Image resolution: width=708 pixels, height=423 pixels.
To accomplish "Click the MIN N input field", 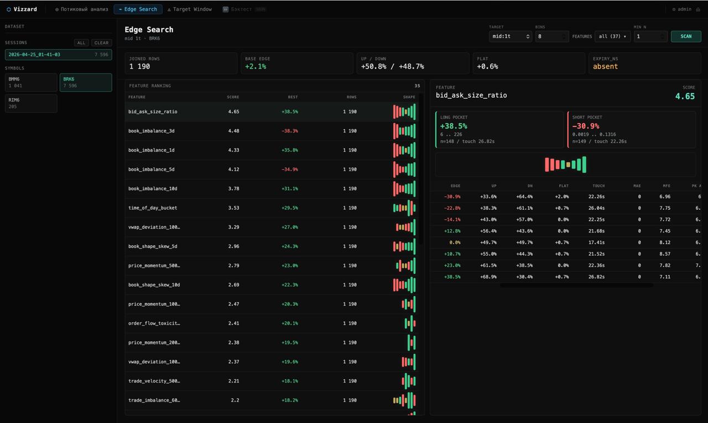I will (x=650, y=36).
